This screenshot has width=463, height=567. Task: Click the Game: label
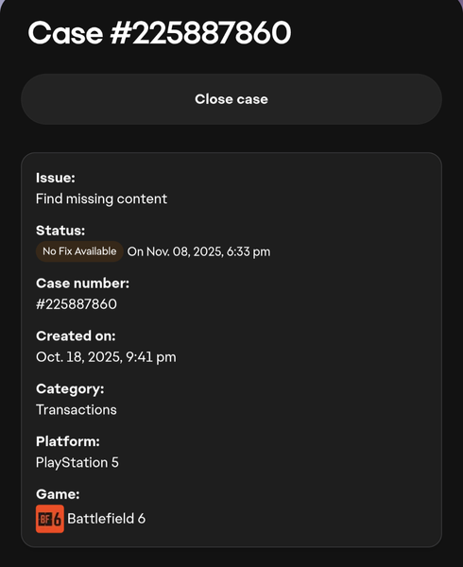[x=58, y=494]
